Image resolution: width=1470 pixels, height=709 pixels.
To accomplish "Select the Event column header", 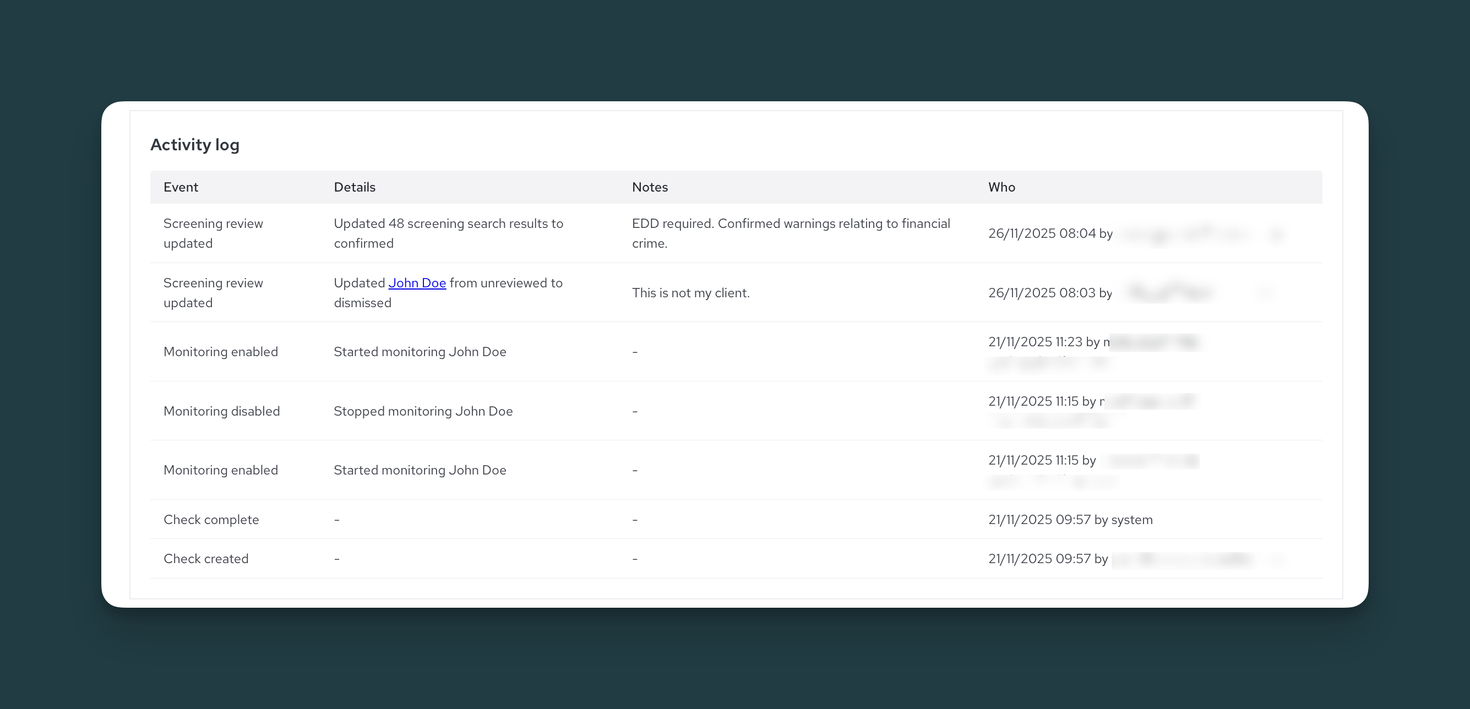I will [x=181, y=187].
